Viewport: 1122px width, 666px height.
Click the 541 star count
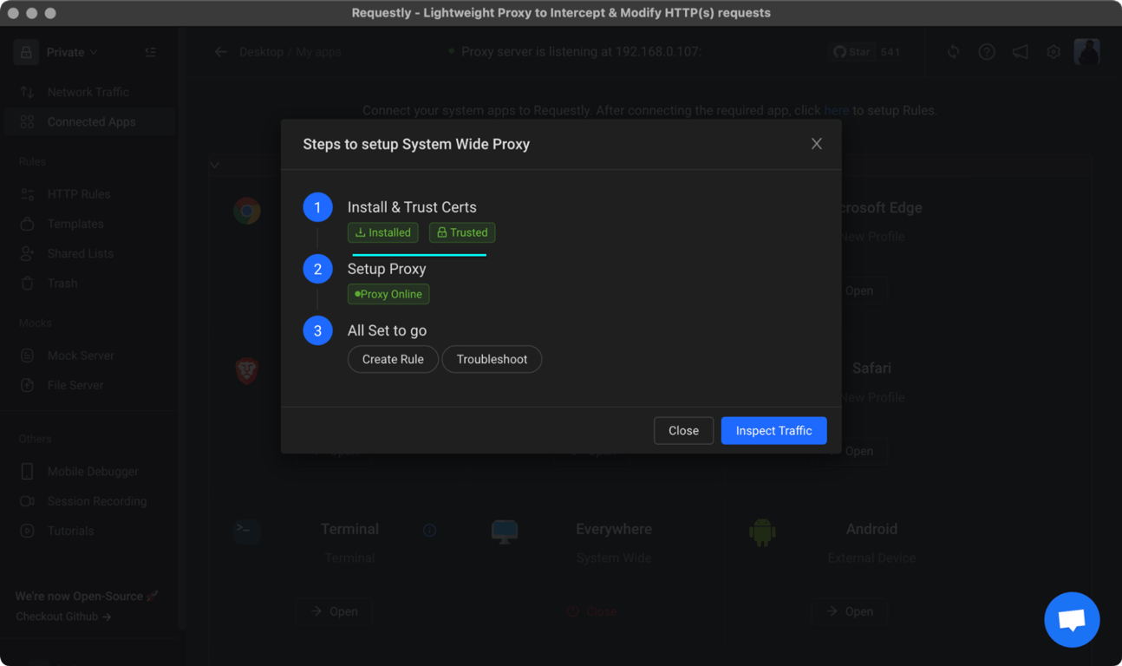click(x=890, y=52)
